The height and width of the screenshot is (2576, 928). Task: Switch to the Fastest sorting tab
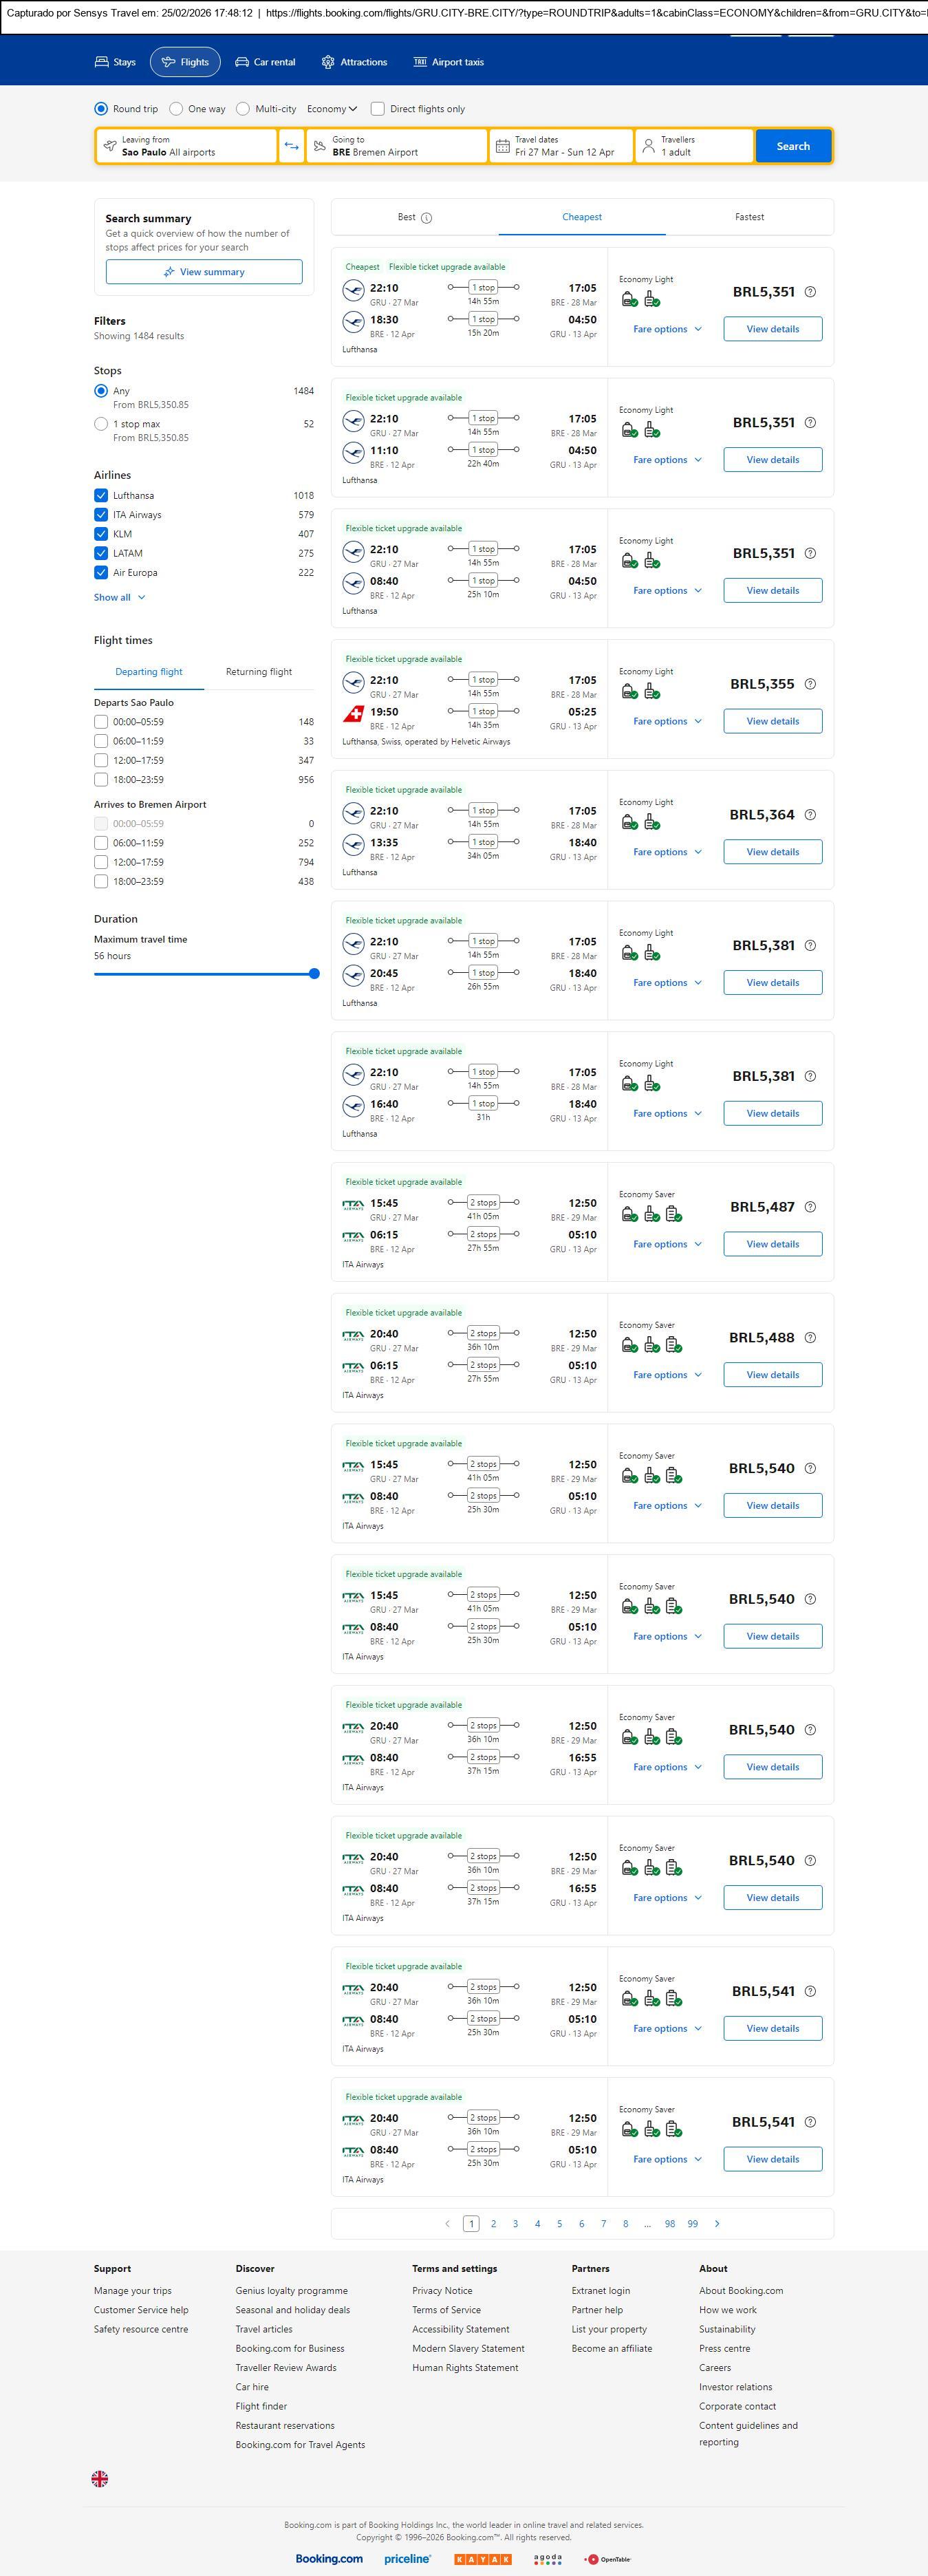point(749,217)
